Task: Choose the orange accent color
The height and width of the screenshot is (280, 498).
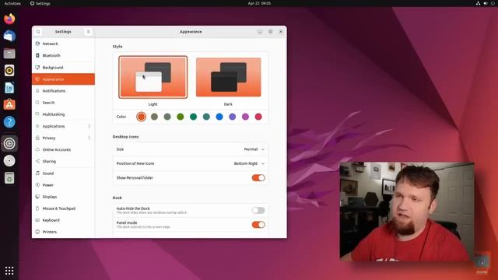Action: click(142, 117)
